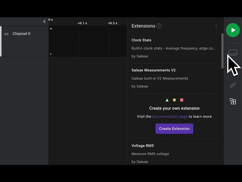Screen dimensions: 242x182
Task: Open the measurements ruler icon
Action: tap(233, 85)
